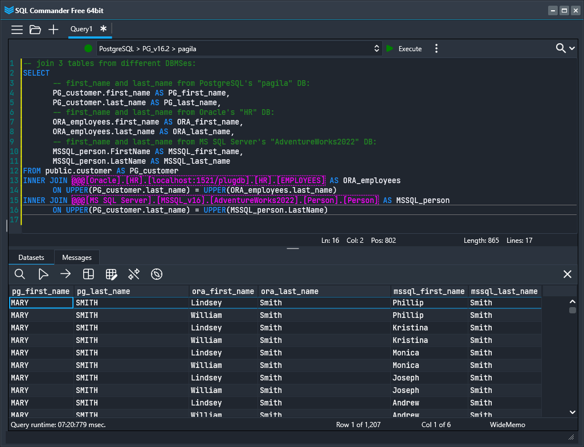The height and width of the screenshot is (447, 584).
Task: Switch to the Messages tab
Action: pos(77,258)
